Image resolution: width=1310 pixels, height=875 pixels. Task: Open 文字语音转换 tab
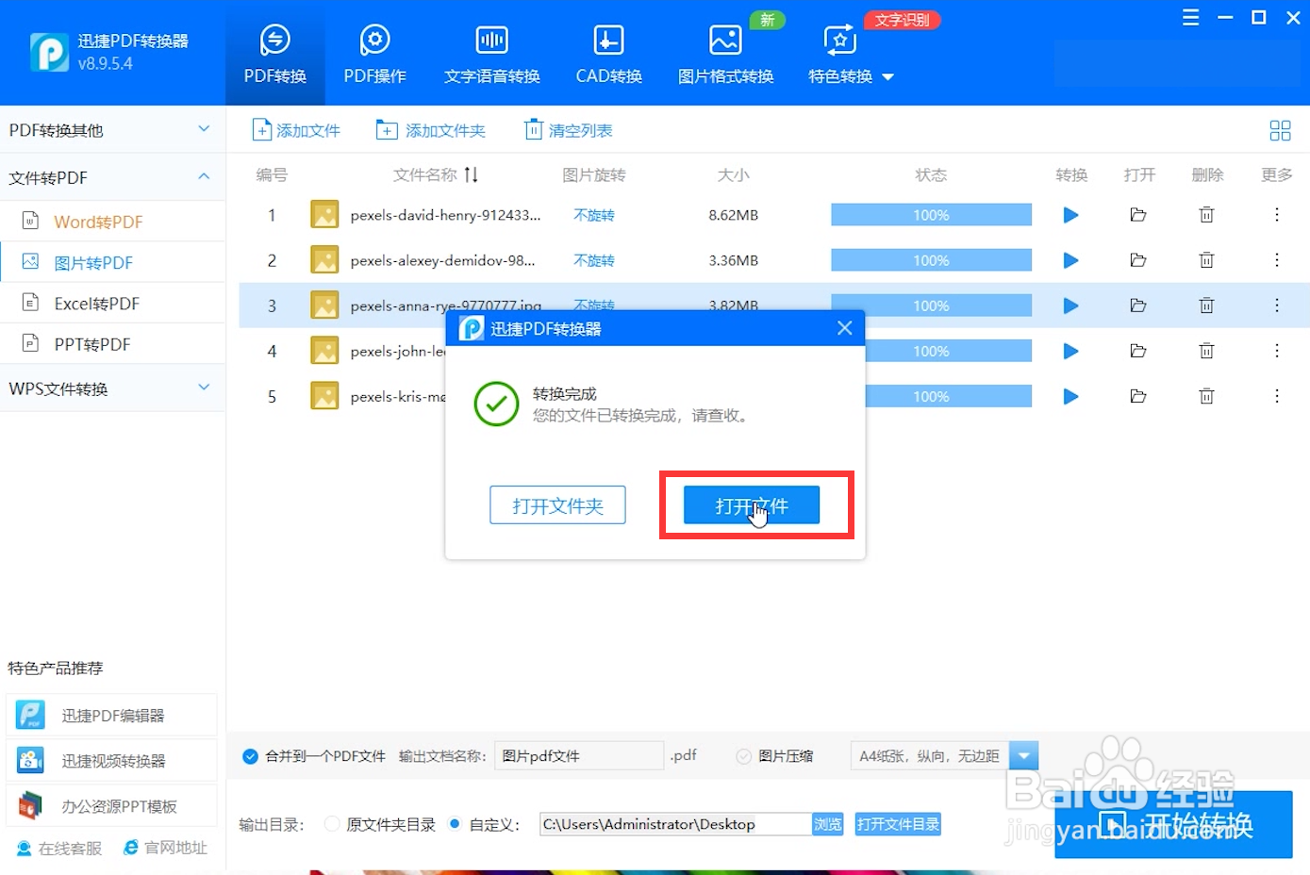tap(491, 55)
